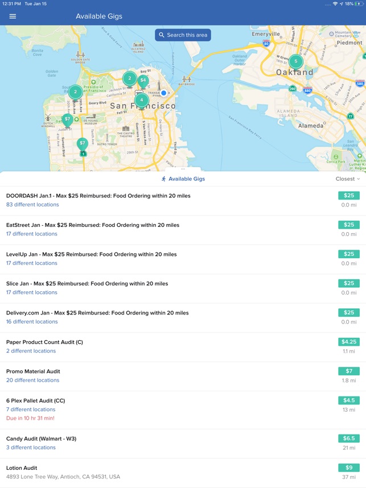
Task: Tap the blue current location dot
Action: [164, 93]
